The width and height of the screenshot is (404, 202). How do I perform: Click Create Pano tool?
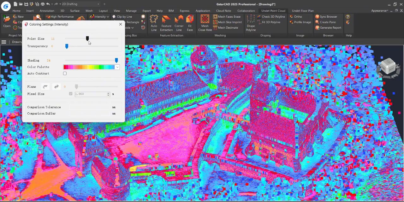click(325, 22)
